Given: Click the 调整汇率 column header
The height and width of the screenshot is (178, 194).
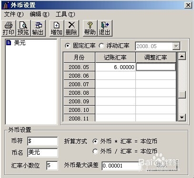Looking at the screenshot, I should click(x=156, y=58).
